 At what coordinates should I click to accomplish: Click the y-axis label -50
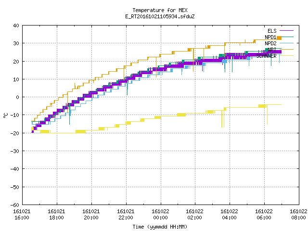[x=15, y=187]
